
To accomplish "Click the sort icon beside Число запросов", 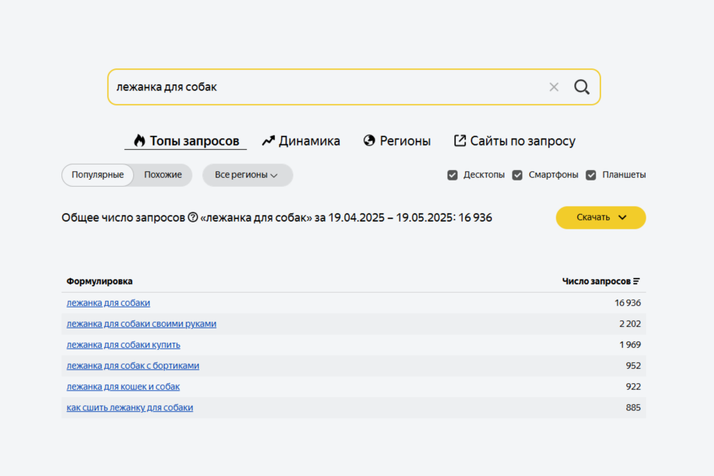I will coord(637,281).
